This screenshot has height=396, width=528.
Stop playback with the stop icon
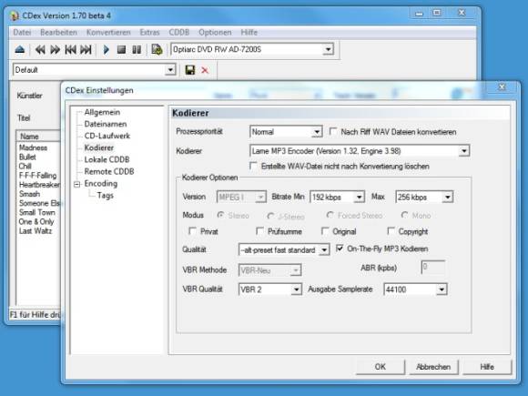coord(121,50)
